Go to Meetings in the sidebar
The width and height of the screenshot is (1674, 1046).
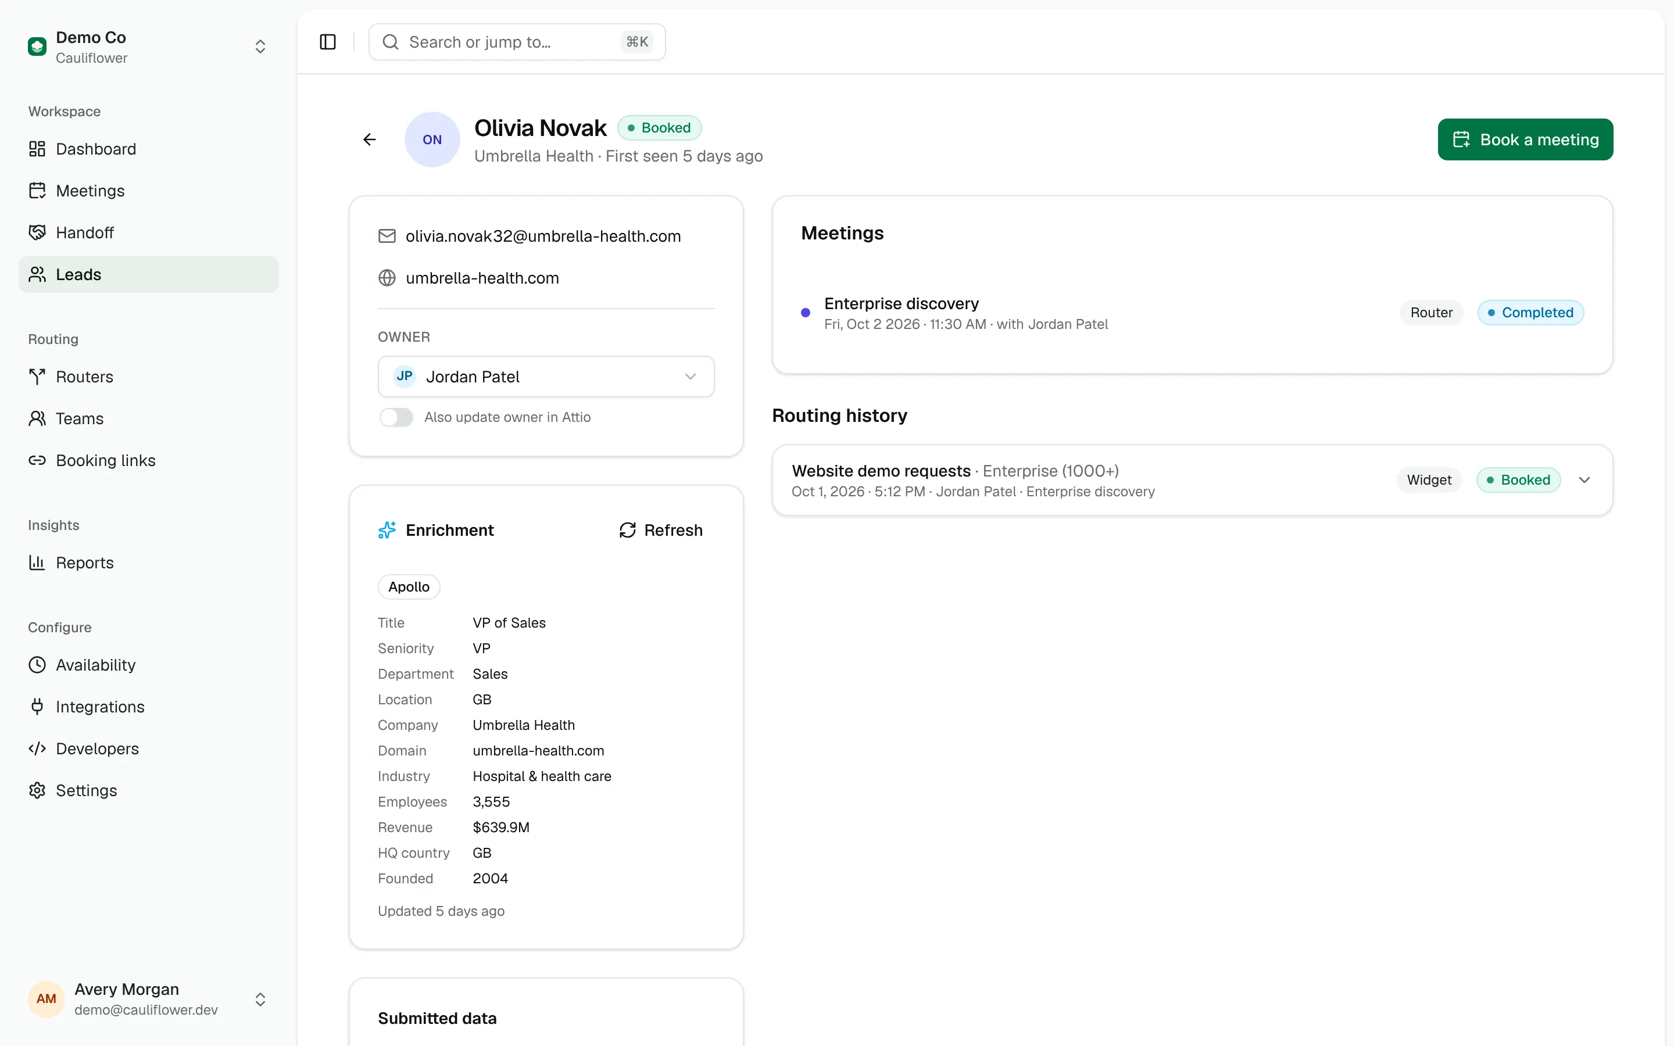click(x=148, y=191)
